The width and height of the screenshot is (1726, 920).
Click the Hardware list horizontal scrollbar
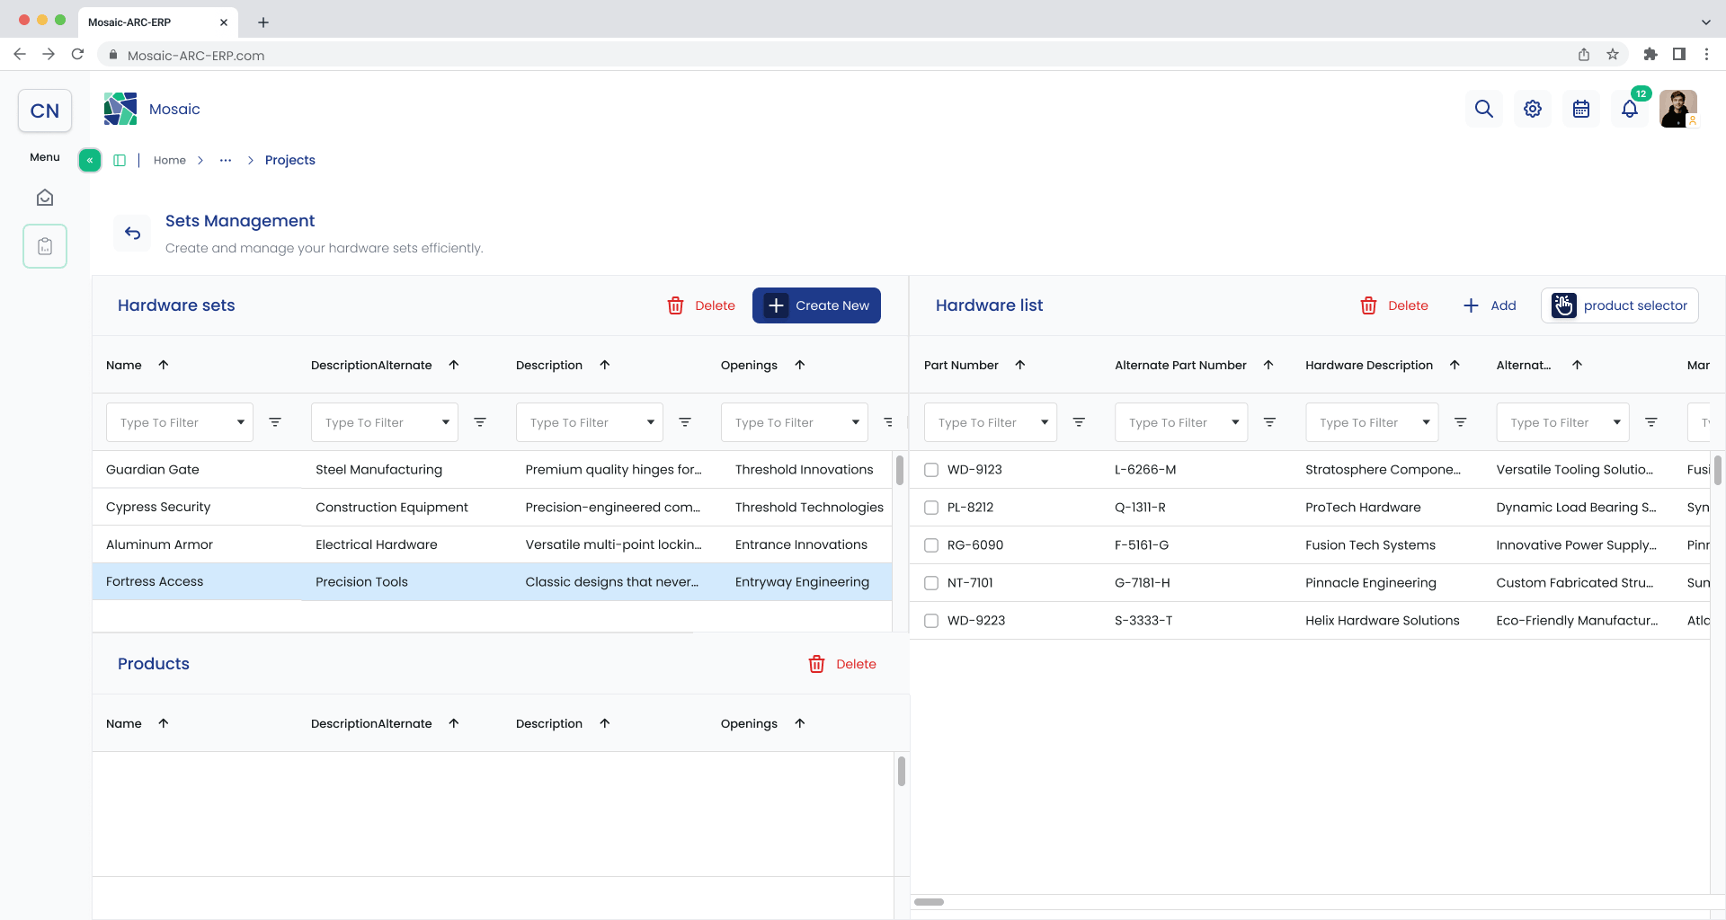coord(929,902)
